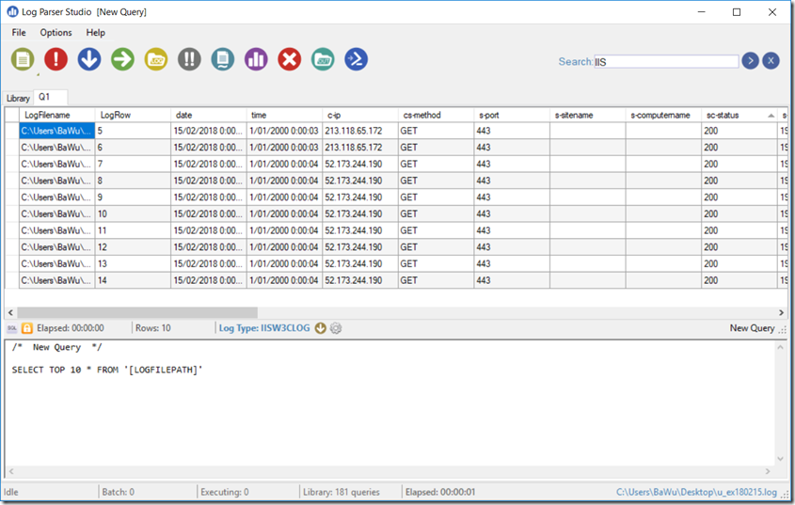The image size is (795, 505).
Task: Sort by LogFilename column header
Action: pyautogui.click(x=56, y=115)
